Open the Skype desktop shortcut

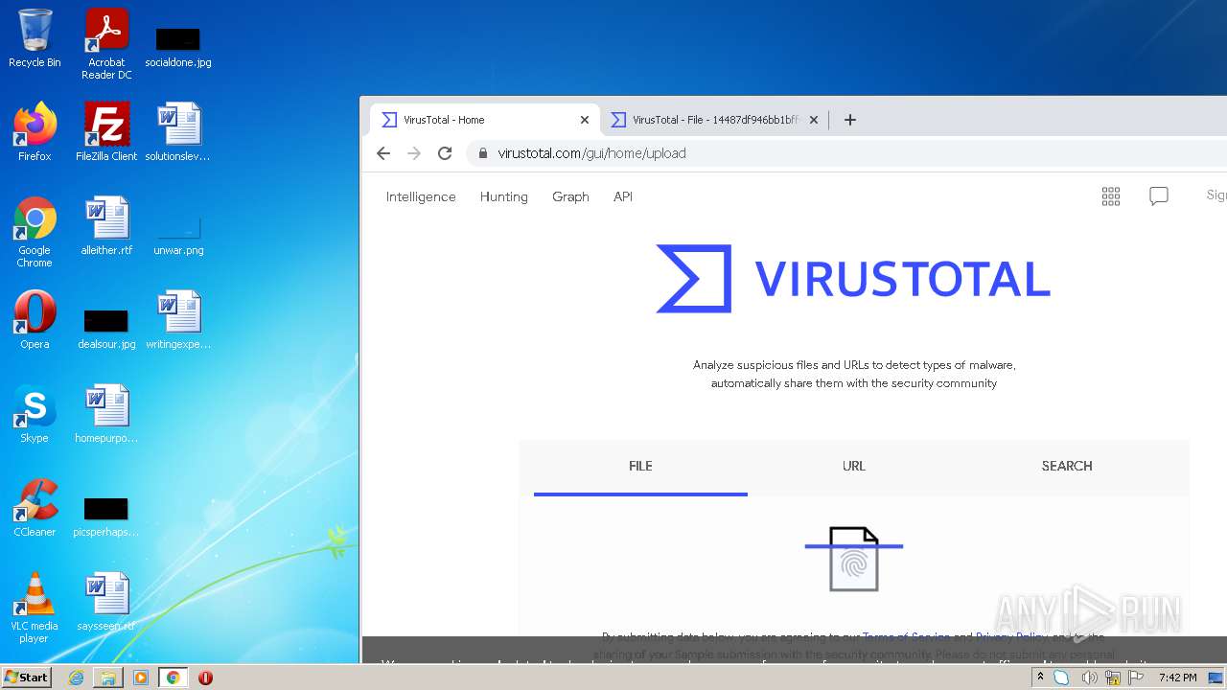(x=35, y=414)
